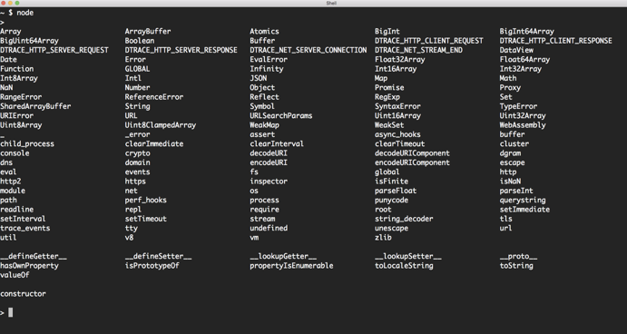Click the '__defineGetter__' entry

[x=34, y=257]
